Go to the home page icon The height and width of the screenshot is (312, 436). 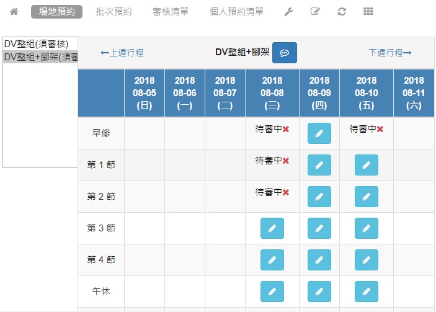coord(14,12)
